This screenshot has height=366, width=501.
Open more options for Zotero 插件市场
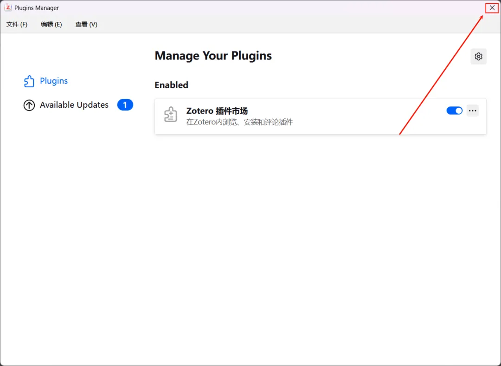tap(473, 111)
